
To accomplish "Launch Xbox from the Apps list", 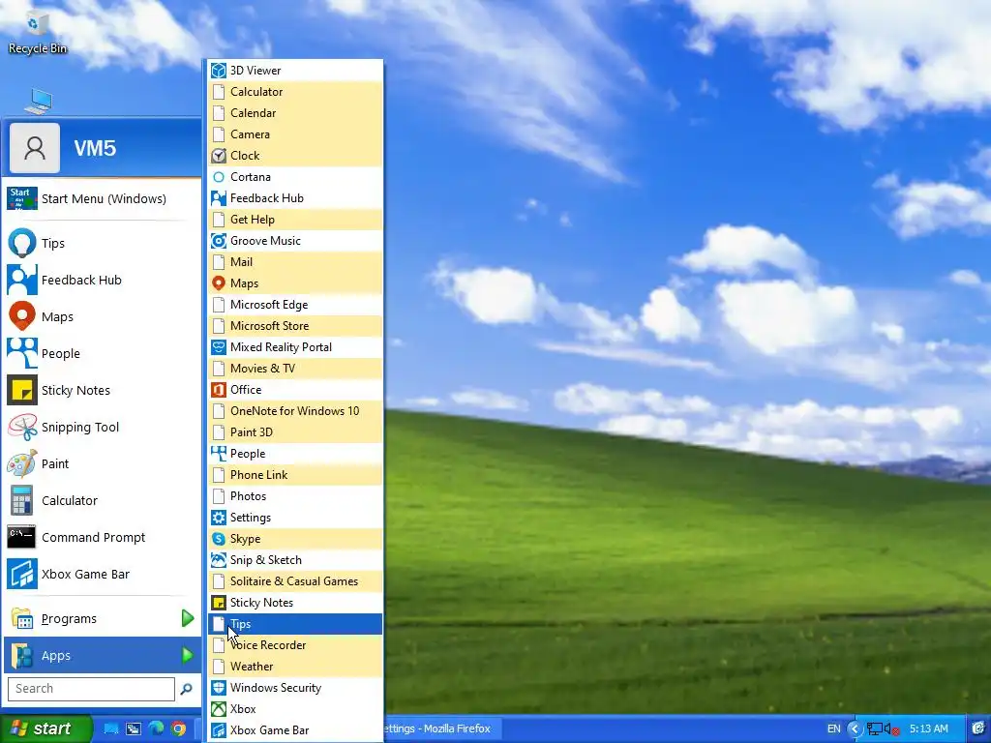I will pos(295,709).
